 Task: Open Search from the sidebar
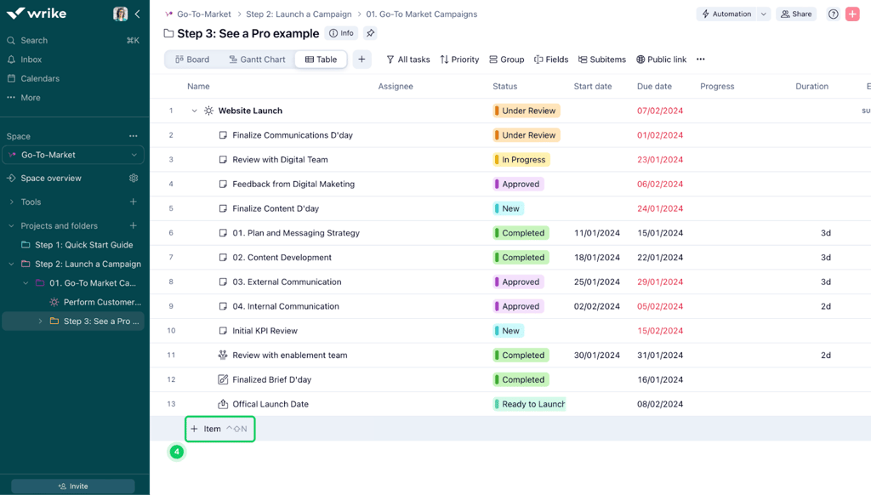32,40
